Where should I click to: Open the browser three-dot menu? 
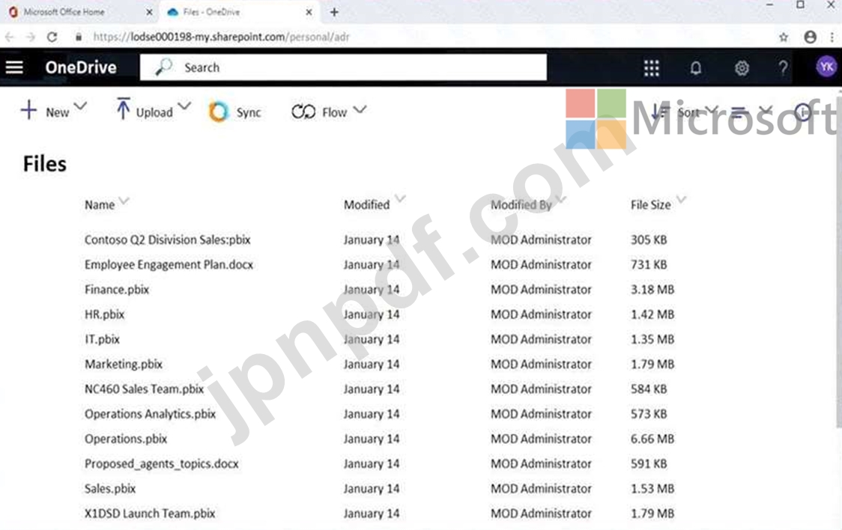[x=832, y=37]
